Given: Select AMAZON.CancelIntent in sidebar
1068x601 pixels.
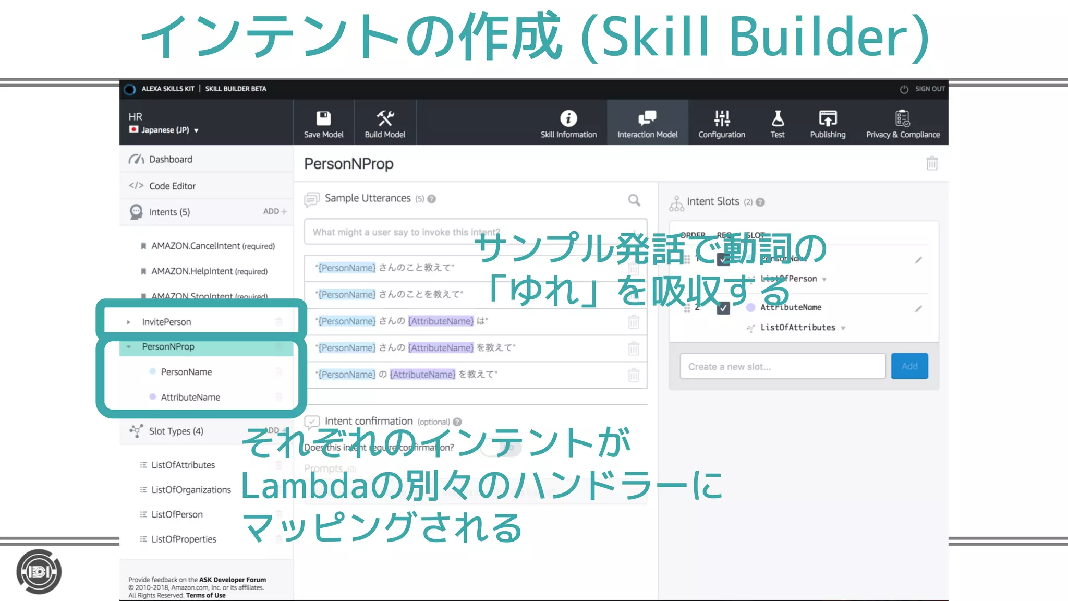Looking at the screenshot, I should [213, 246].
